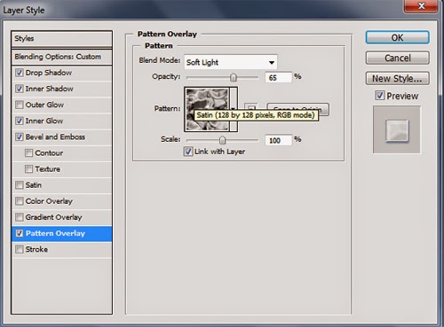Uncheck Link with Layer
Viewport: 444px width, 327px height.
click(x=188, y=152)
